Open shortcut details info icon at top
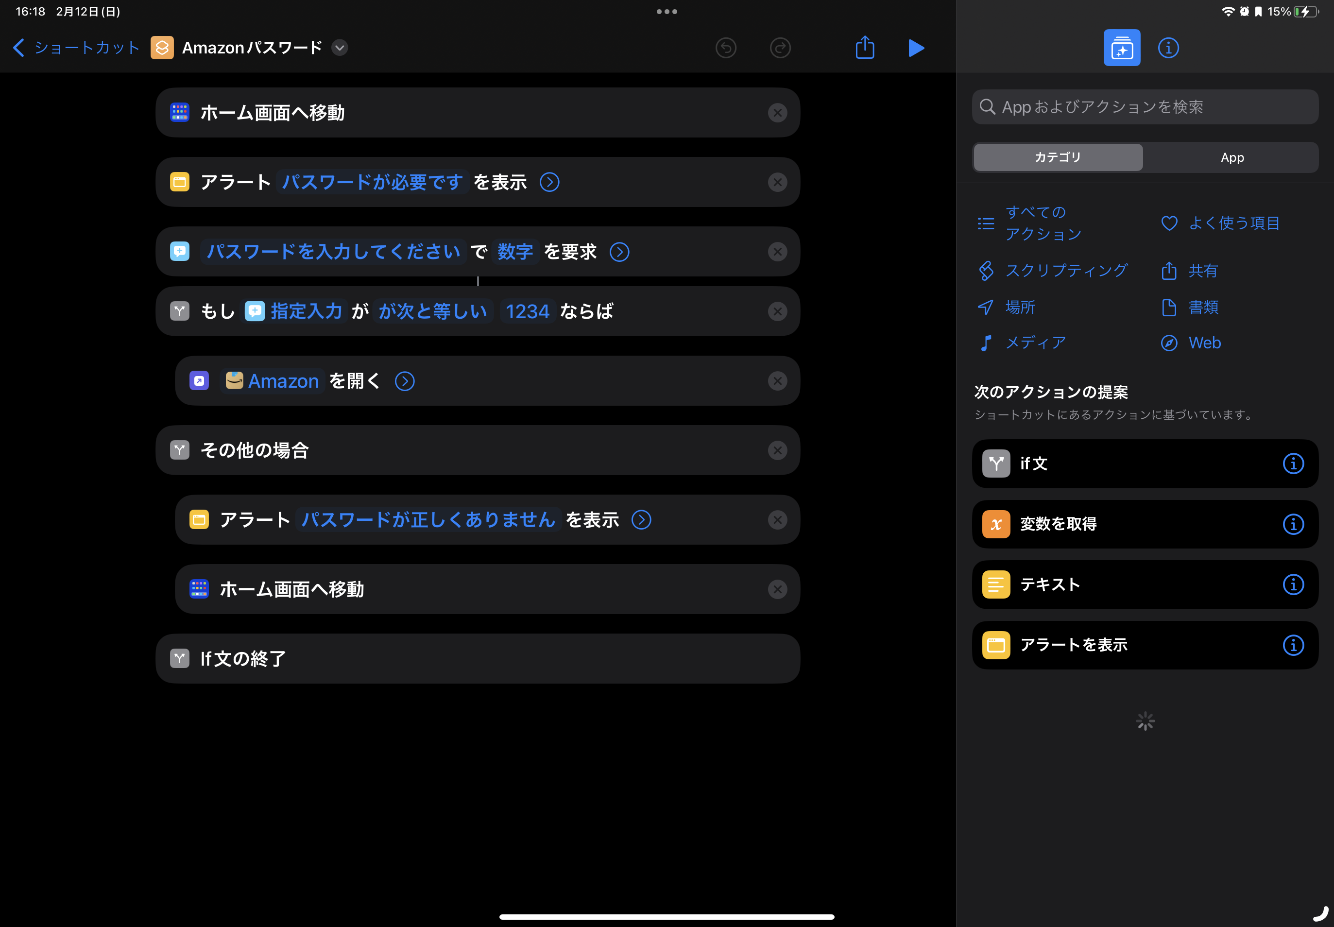Screen dimensions: 1334x927 (1168, 48)
